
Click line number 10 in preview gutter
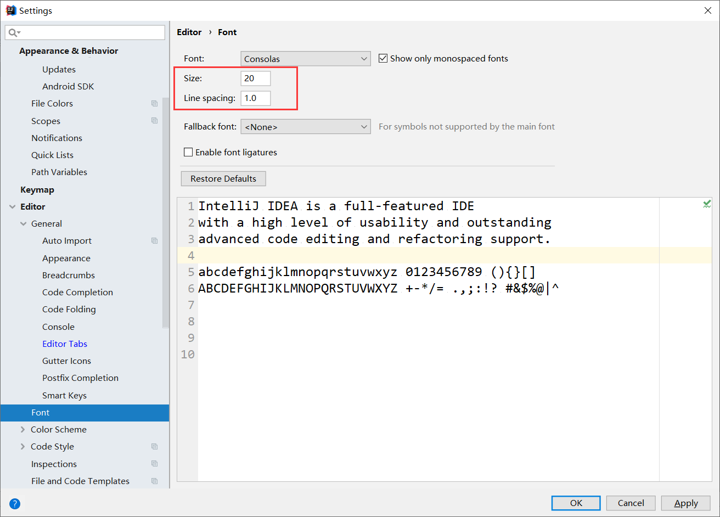click(x=188, y=354)
